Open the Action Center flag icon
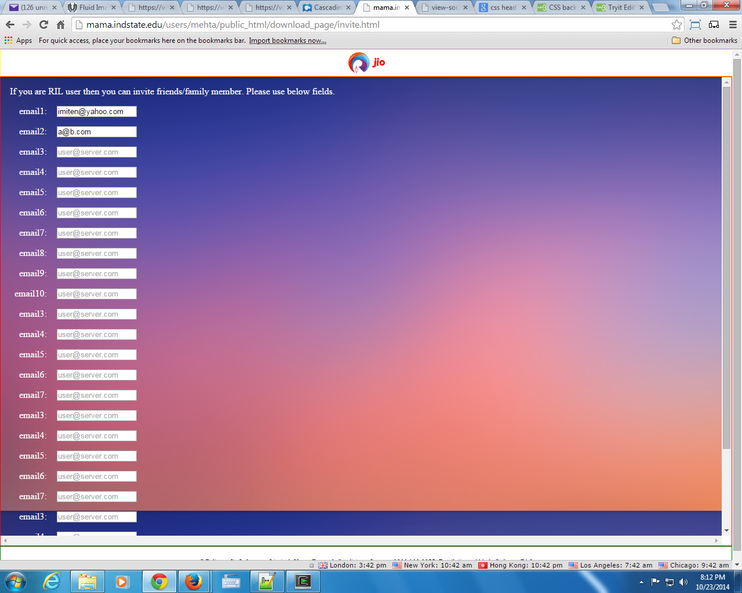The image size is (742, 593). pos(656,582)
